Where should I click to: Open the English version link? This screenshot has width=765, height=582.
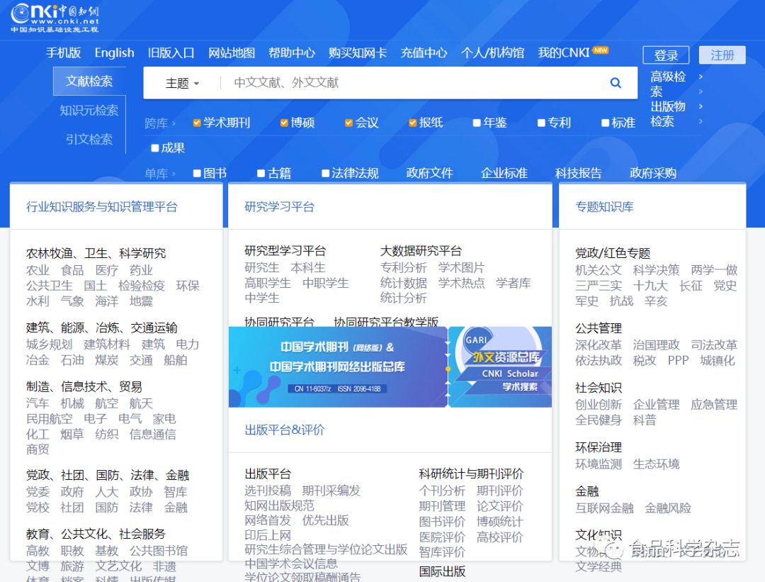click(x=113, y=52)
